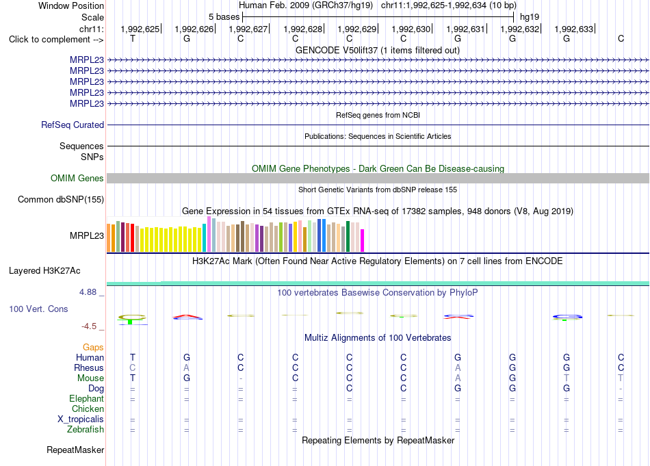Screen dimensions: 650x466
Task: Click the '5 bases' scale bar text
Action: pyautogui.click(x=224, y=17)
